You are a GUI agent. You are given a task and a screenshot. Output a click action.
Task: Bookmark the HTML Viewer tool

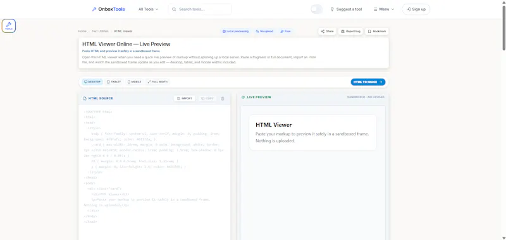pyautogui.click(x=377, y=31)
